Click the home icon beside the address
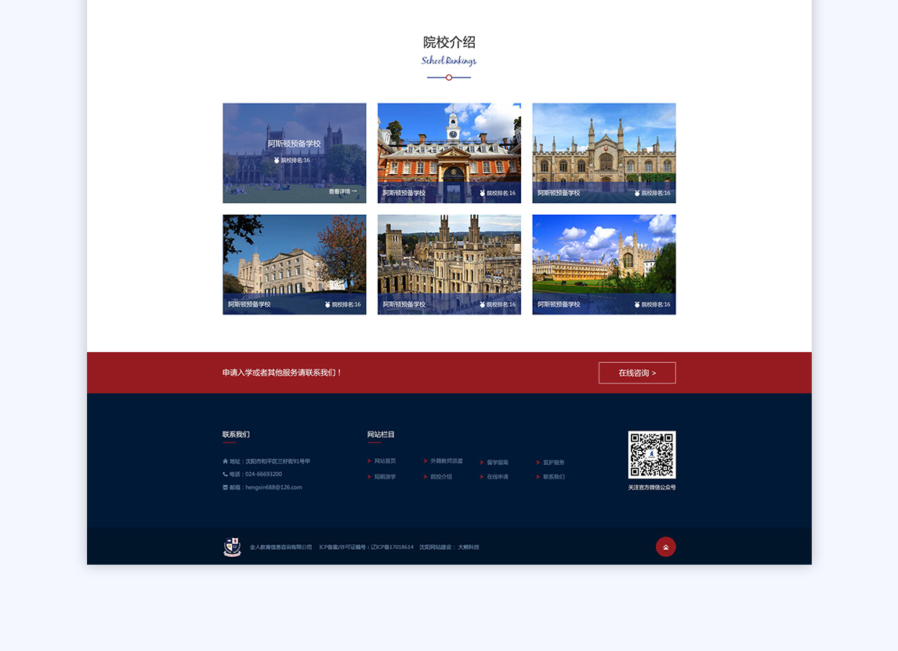Image resolution: width=898 pixels, height=651 pixels. [x=226, y=461]
